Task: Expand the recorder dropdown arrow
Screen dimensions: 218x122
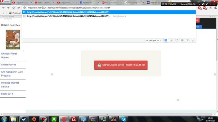Action: (200, 4)
